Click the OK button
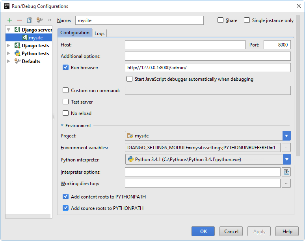The height and width of the screenshot is (241, 305). click(x=203, y=231)
